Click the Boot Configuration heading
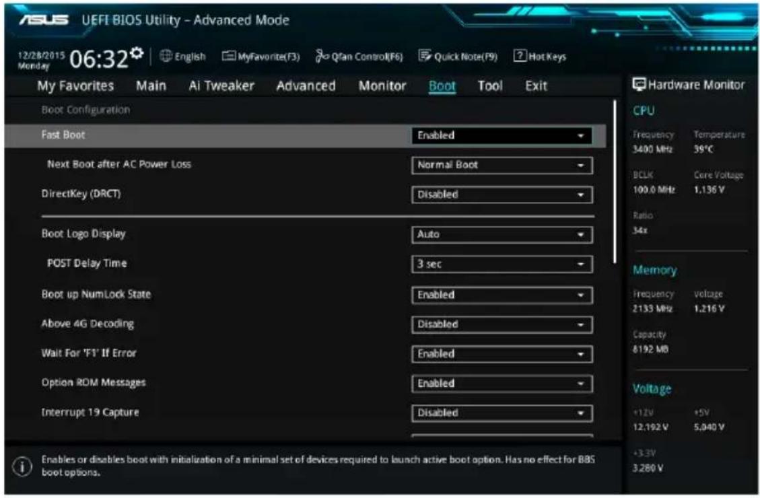Viewport: 760px width, 498px height. pos(85,110)
